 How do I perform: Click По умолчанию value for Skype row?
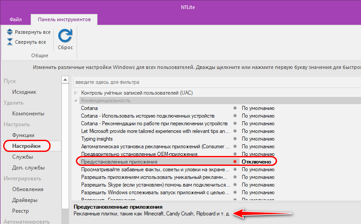[x=258, y=185]
